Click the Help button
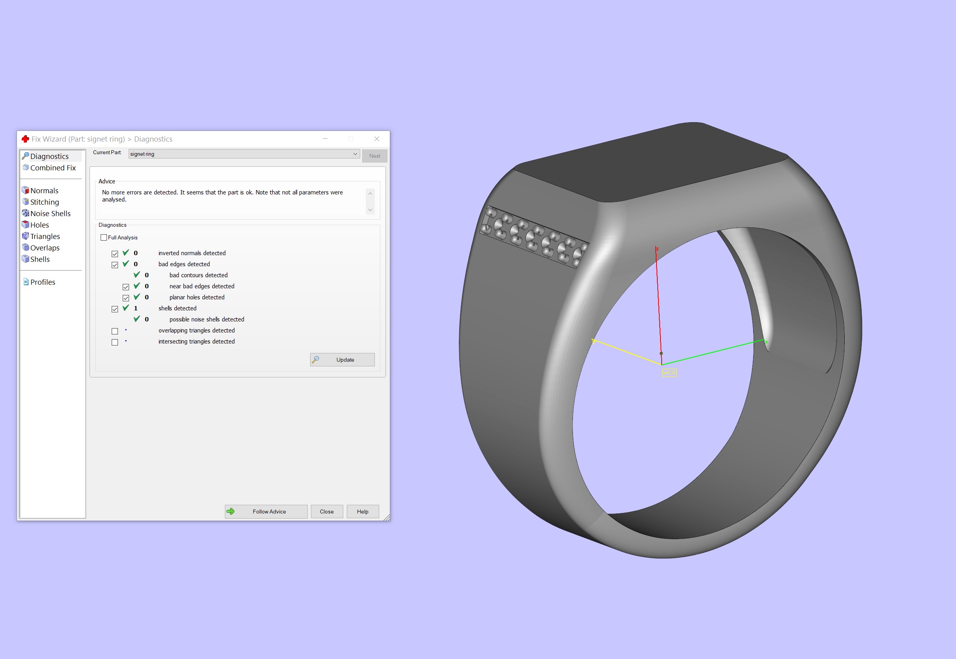Image resolution: width=956 pixels, height=659 pixels. point(362,512)
